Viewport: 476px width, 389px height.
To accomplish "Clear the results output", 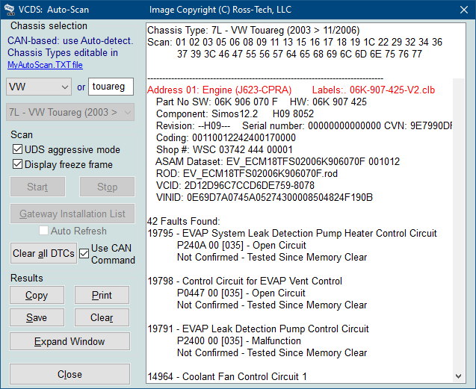I will coord(102,317).
